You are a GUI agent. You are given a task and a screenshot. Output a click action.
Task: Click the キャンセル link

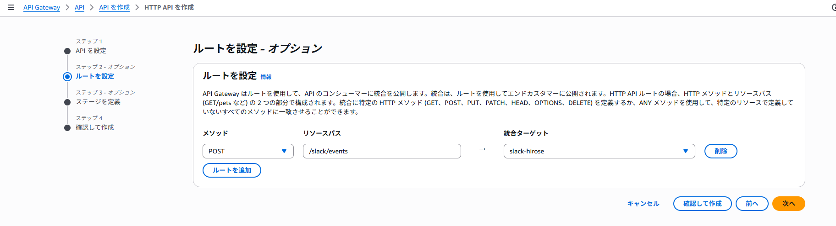coord(643,204)
